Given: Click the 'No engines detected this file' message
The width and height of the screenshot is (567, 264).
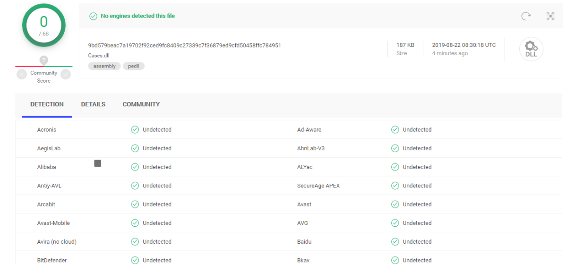Looking at the screenshot, I should [138, 16].
